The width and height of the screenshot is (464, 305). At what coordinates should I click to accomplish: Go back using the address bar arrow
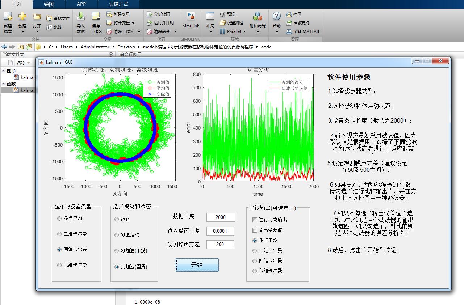click(x=4, y=47)
